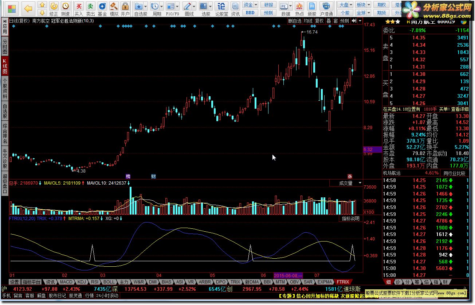Select the 分时图 side tab

pyautogui.click(x=5, y=47)
